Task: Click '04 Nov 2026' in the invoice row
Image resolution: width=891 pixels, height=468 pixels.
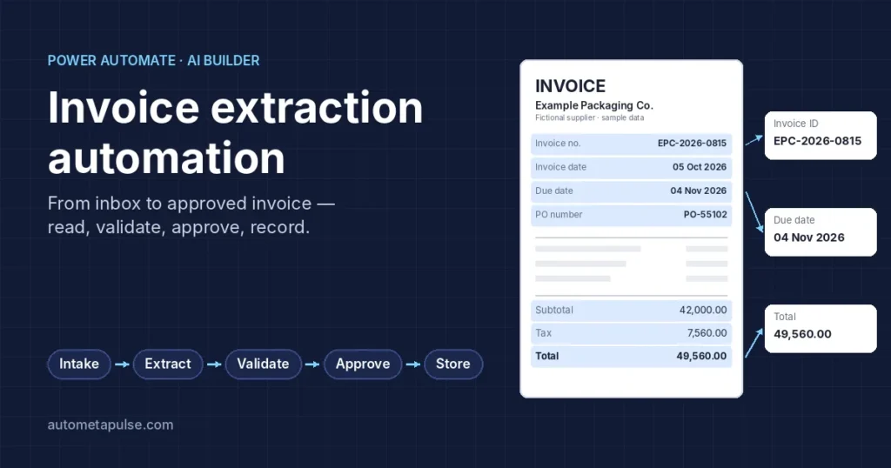Action: tap(698, 191)
